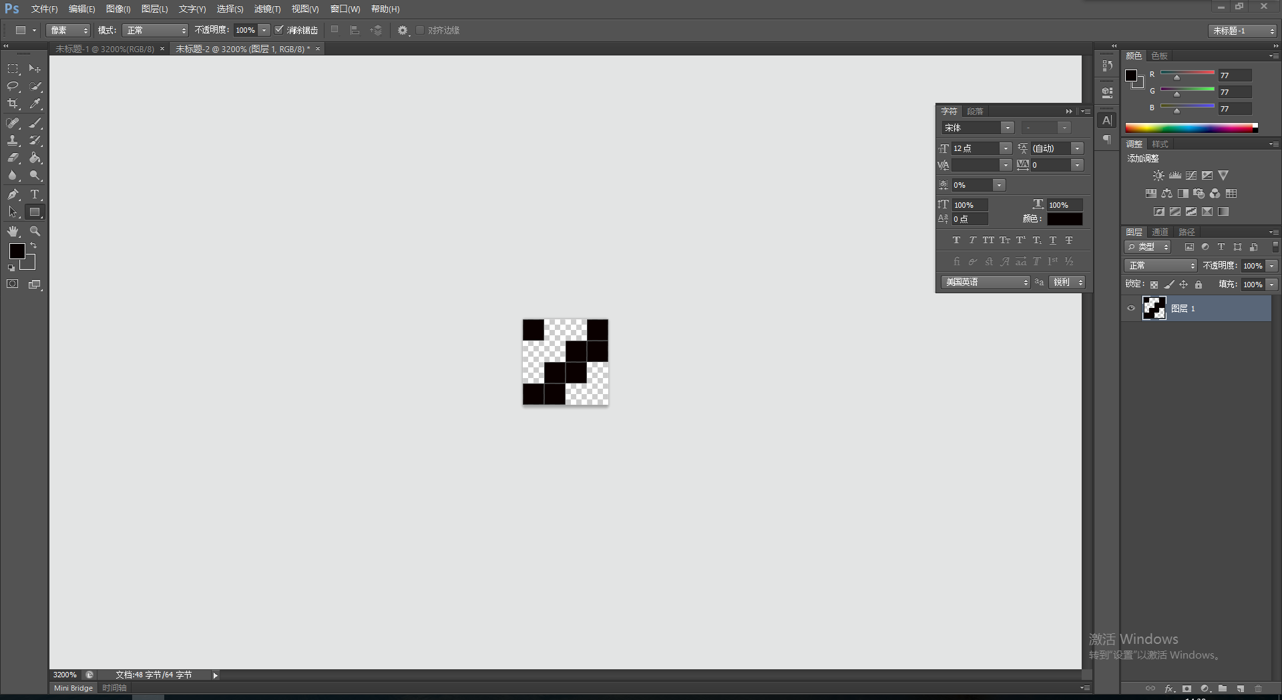Screen dimensions: 1282x700
Task: Open the options bar gear settings
Action: [x=403, y=31]
